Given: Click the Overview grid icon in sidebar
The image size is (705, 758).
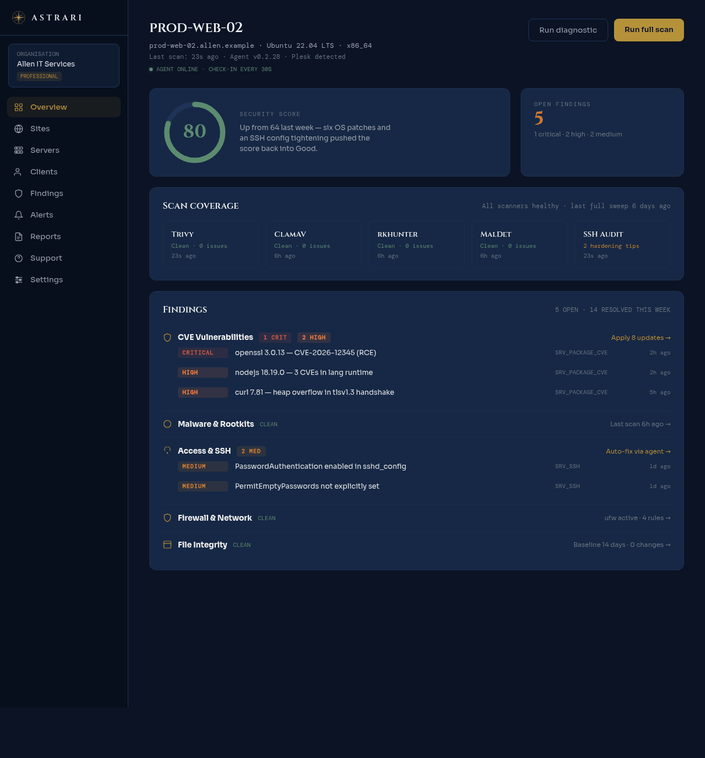Looking at the screenshot, I should click(x=19, y=107).
